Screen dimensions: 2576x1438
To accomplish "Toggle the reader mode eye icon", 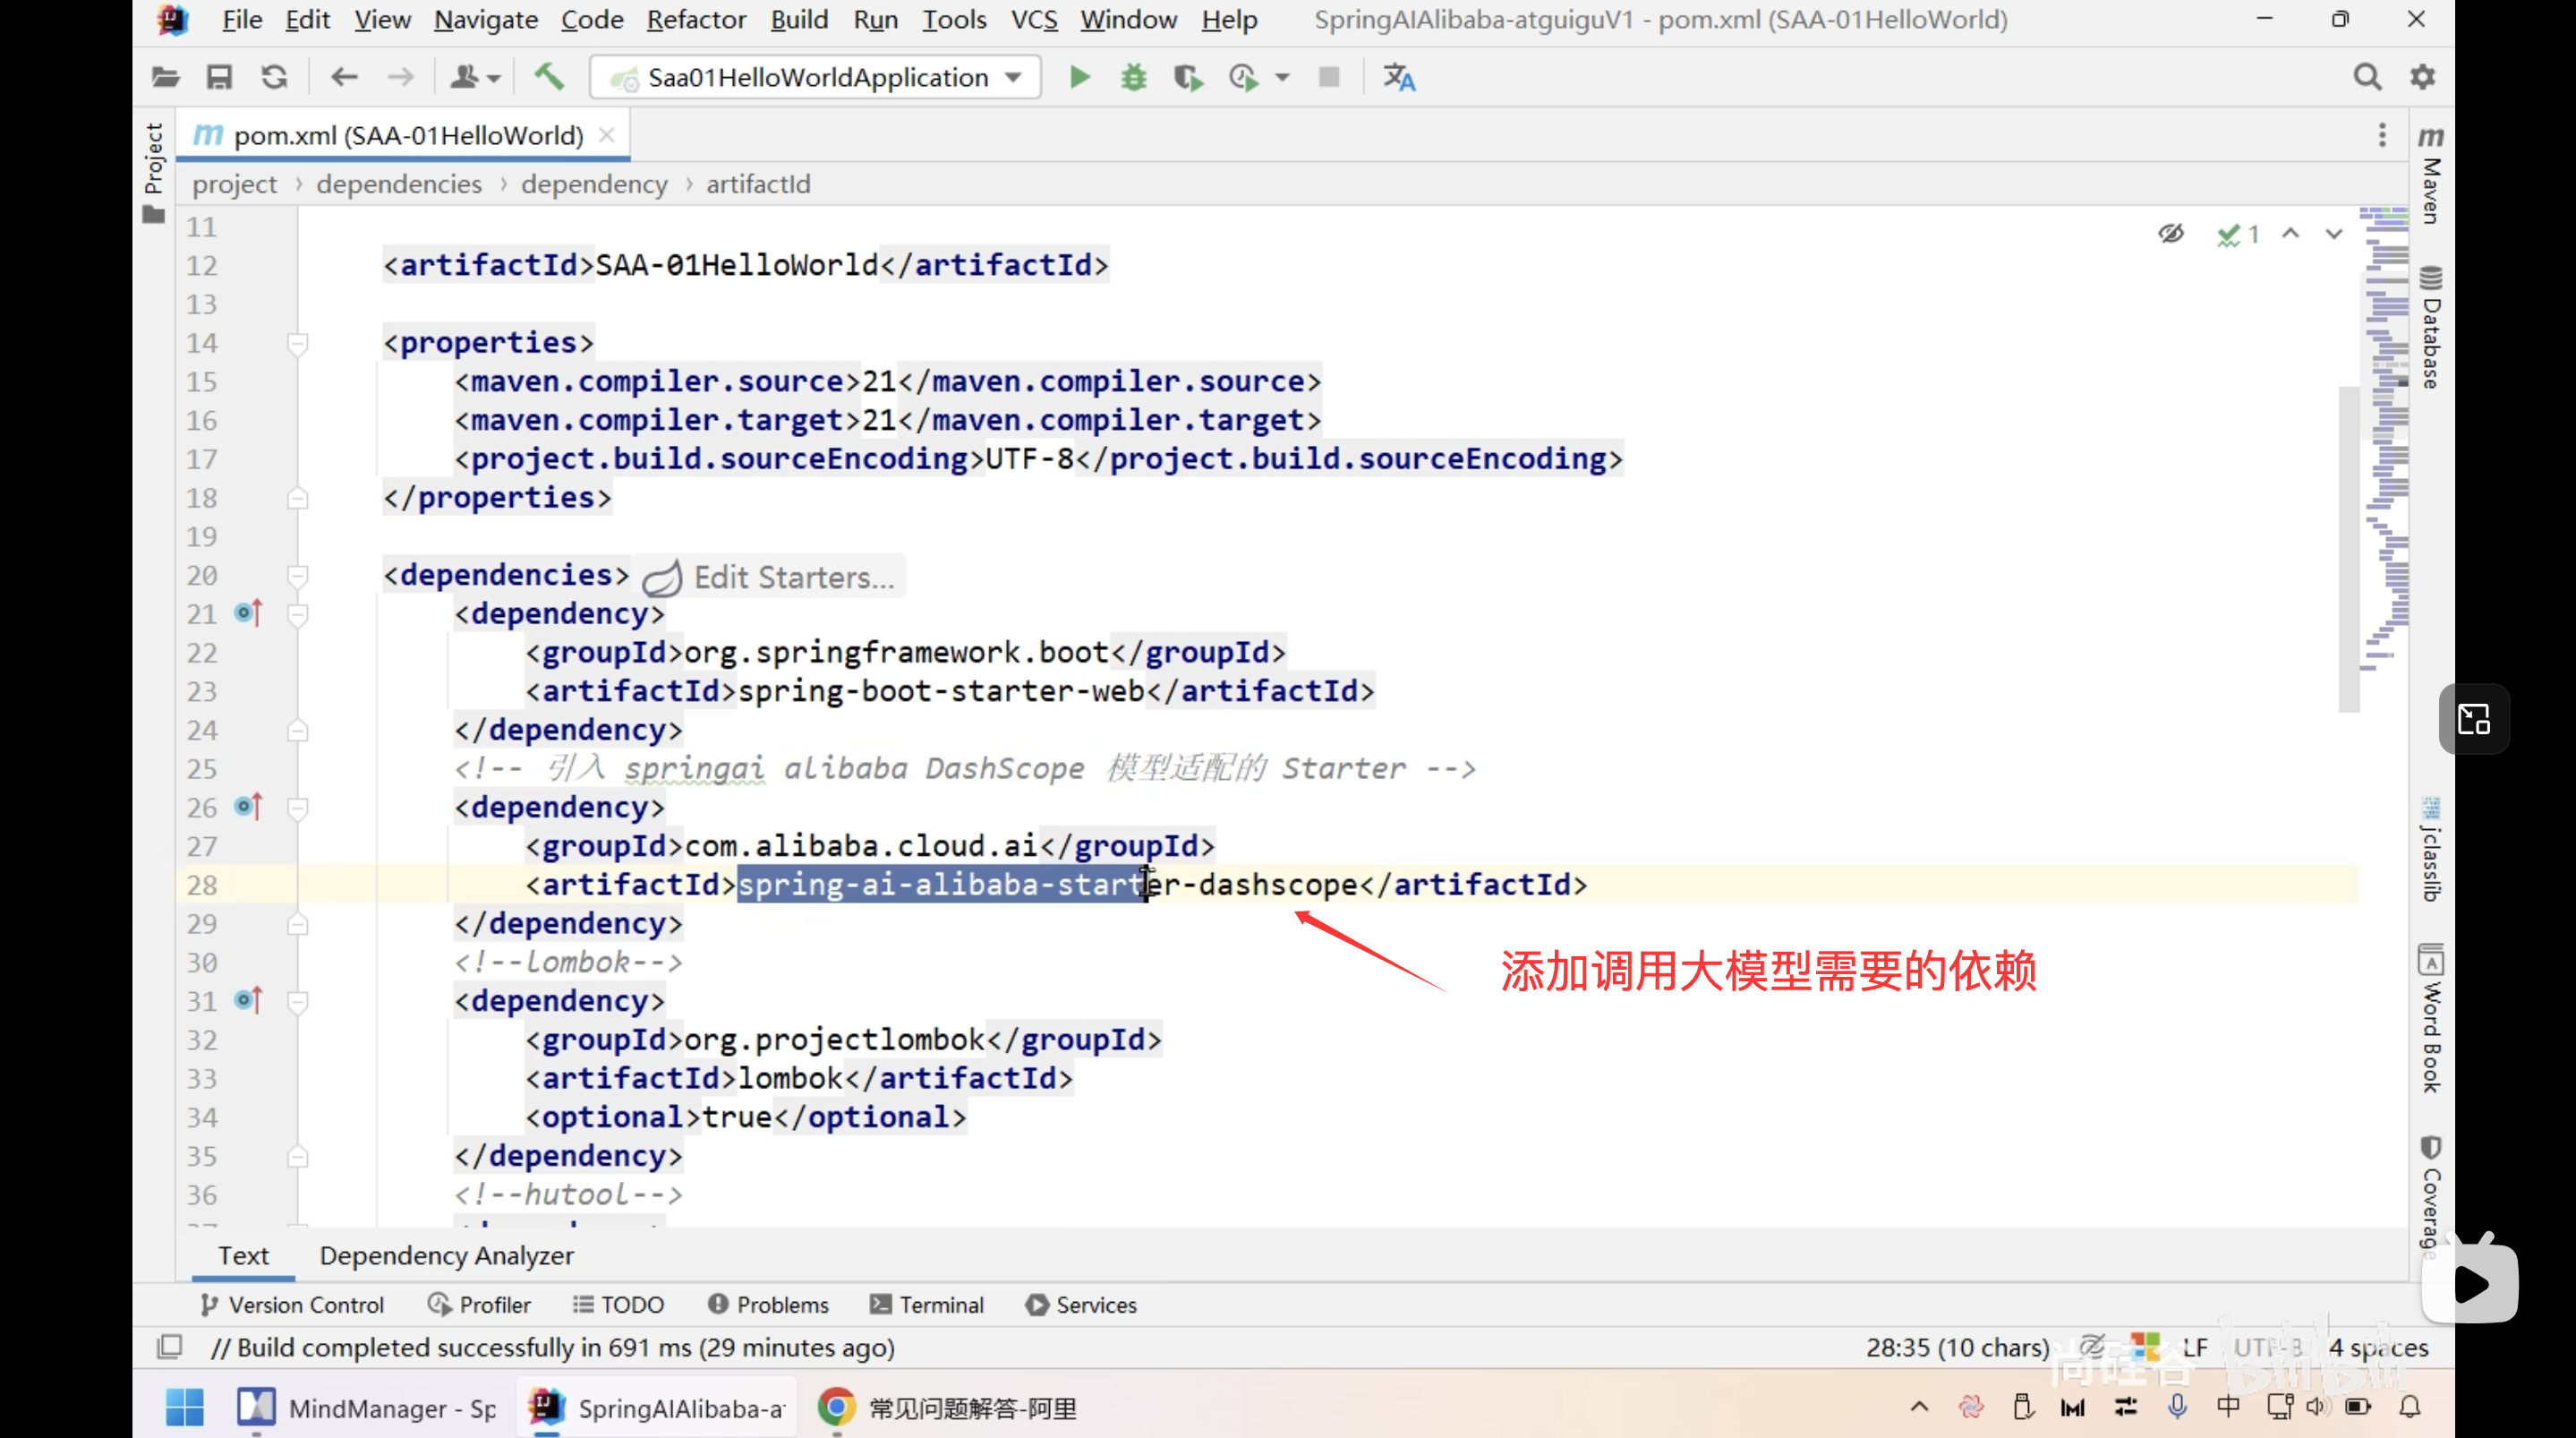I will coord(2170,235).
